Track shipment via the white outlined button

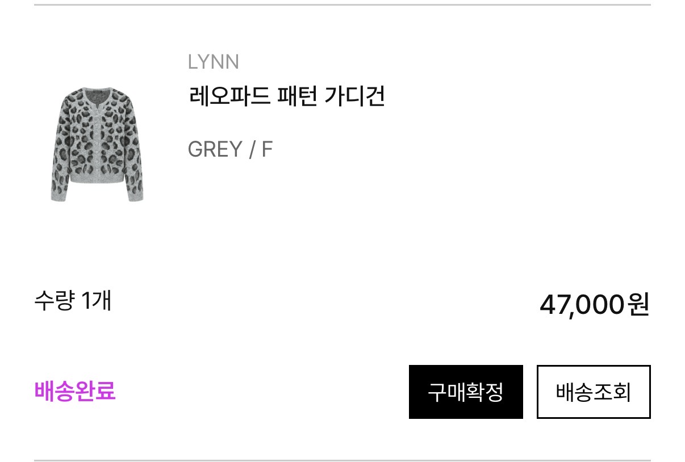tap(594, 392)
